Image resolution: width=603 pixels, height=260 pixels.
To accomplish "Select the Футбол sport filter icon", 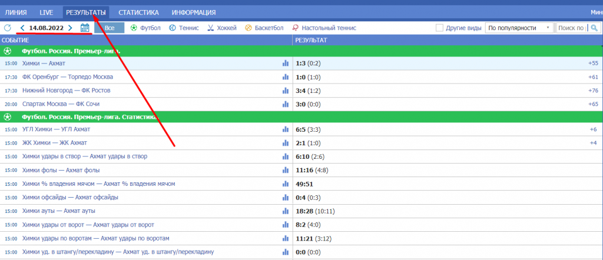I will click(134, 28).
